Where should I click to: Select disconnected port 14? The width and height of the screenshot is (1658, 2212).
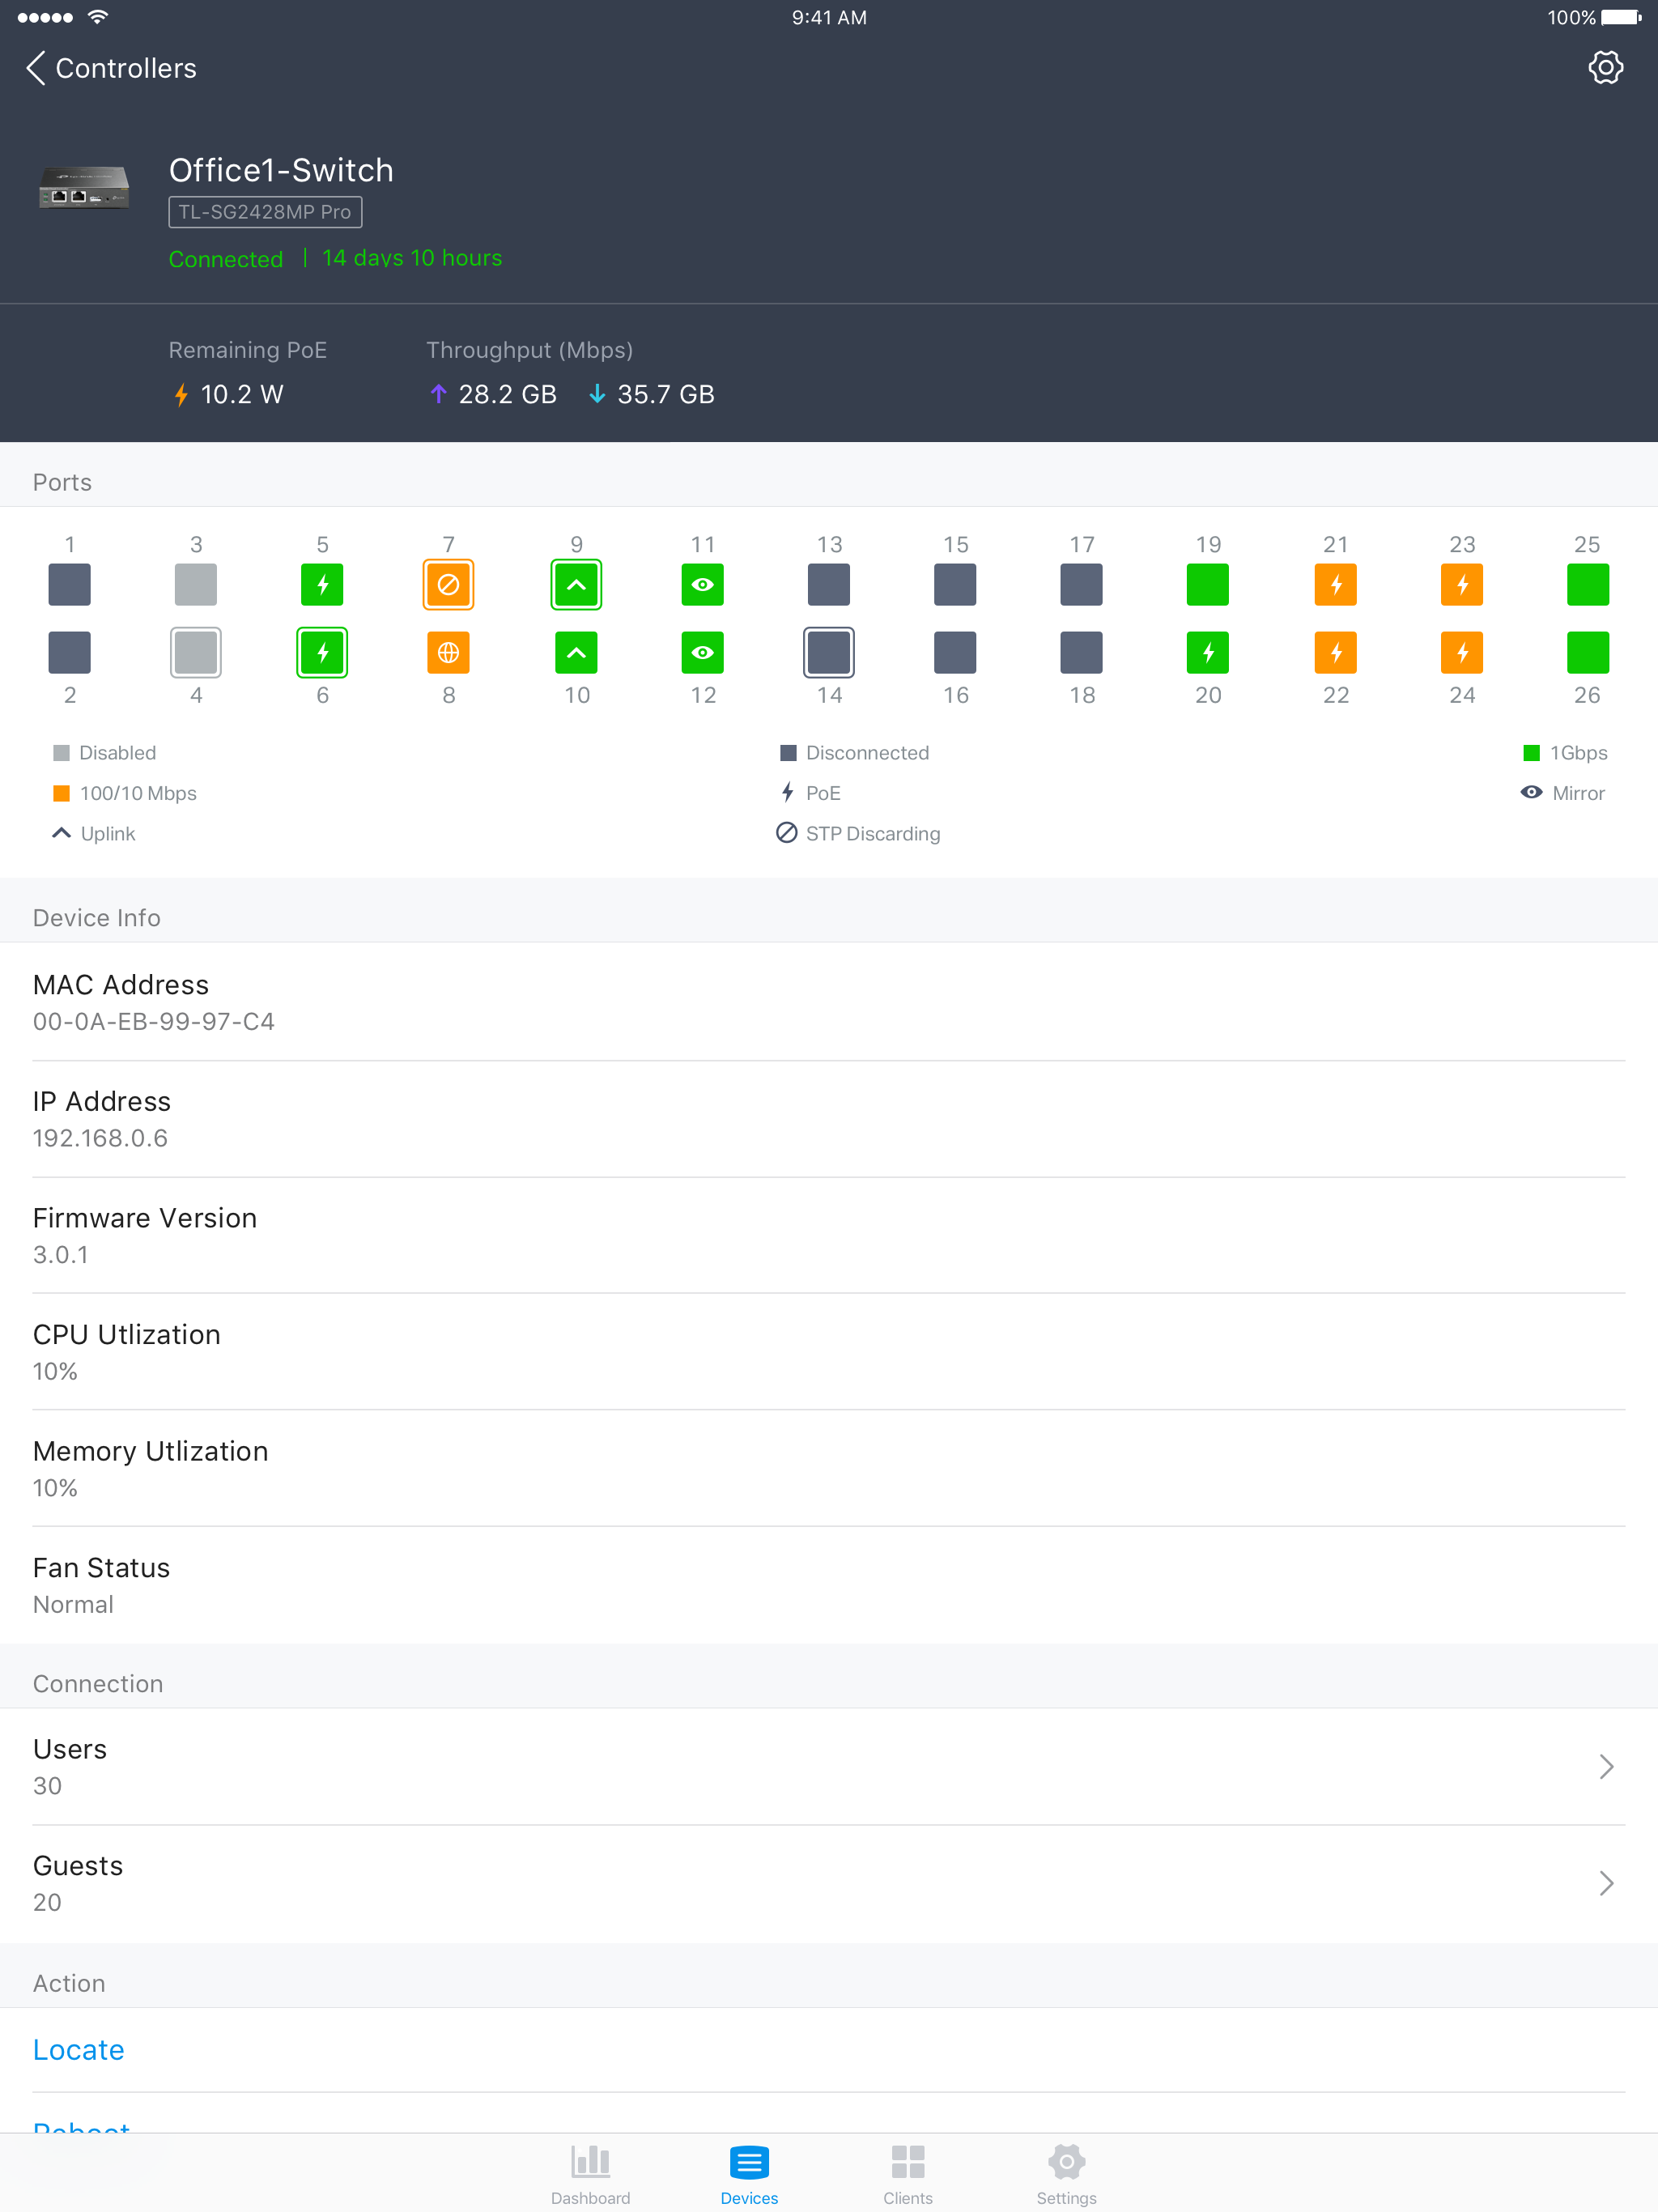[829, 653]
